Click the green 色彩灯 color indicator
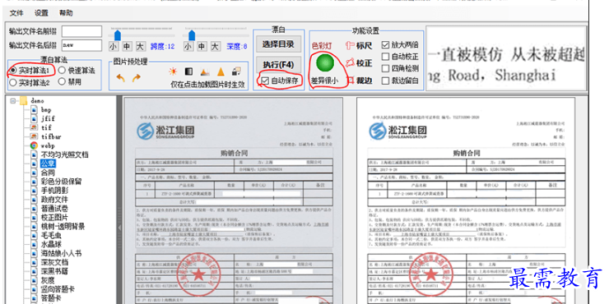The height and width of the screenshot is (304, 609). click(325, 62)
